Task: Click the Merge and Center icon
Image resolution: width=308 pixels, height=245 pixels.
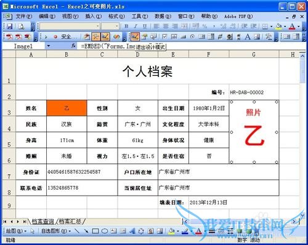Action: 184,26
